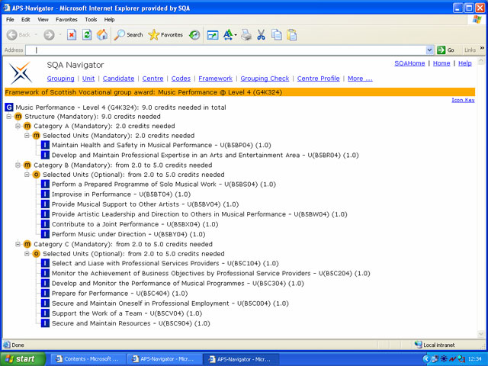Collapse the Category C (Mandatory) node

point(18,244)
